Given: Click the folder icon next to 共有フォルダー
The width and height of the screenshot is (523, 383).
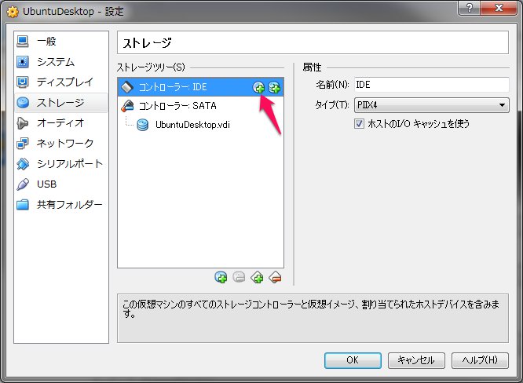Looking at the screenshot, I should 23,204.
